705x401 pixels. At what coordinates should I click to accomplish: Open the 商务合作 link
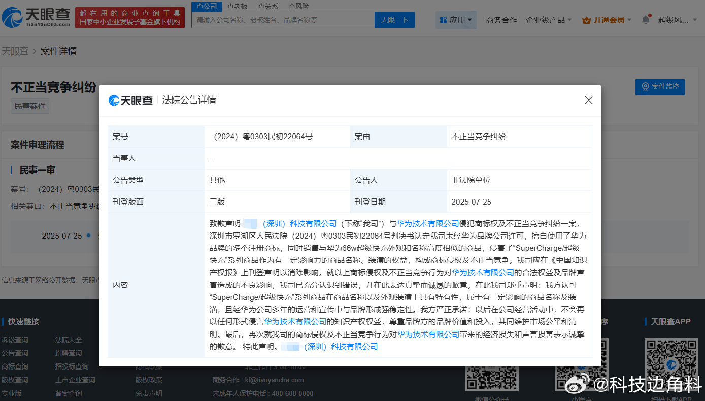501,20
